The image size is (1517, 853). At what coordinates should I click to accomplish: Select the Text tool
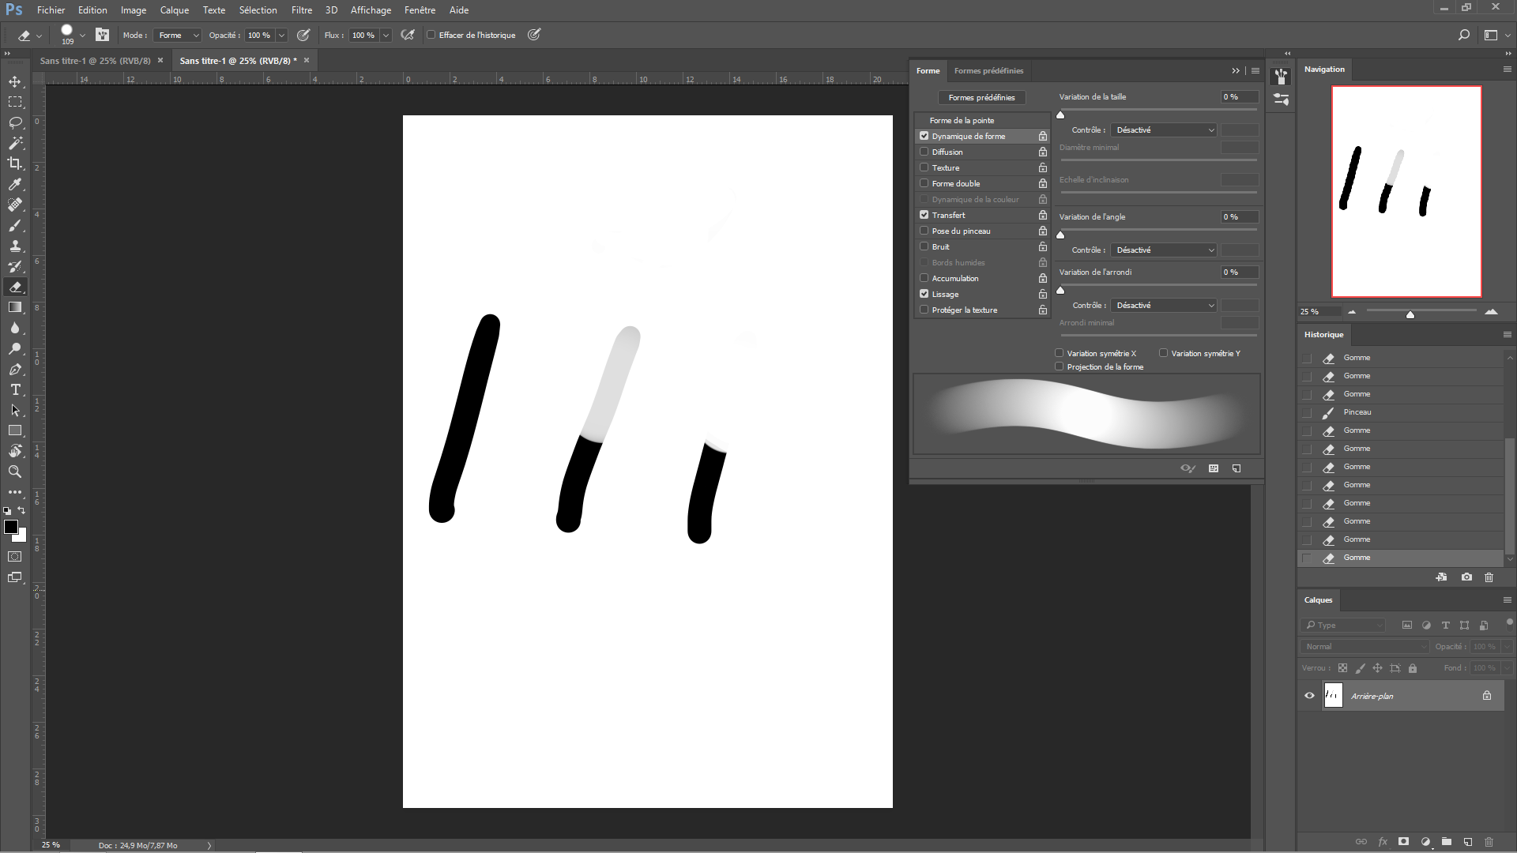[15, 389]
